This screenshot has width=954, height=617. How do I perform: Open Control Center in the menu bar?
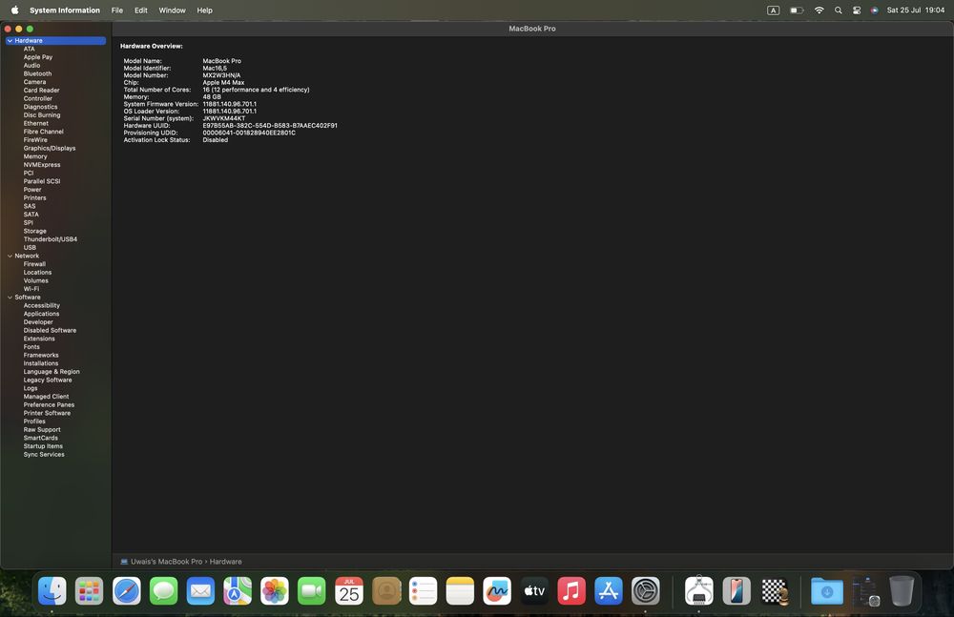[x=857, y=10]
